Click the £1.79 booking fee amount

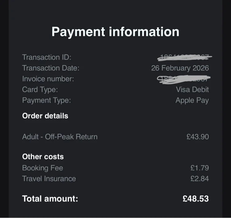coord(199,168)
